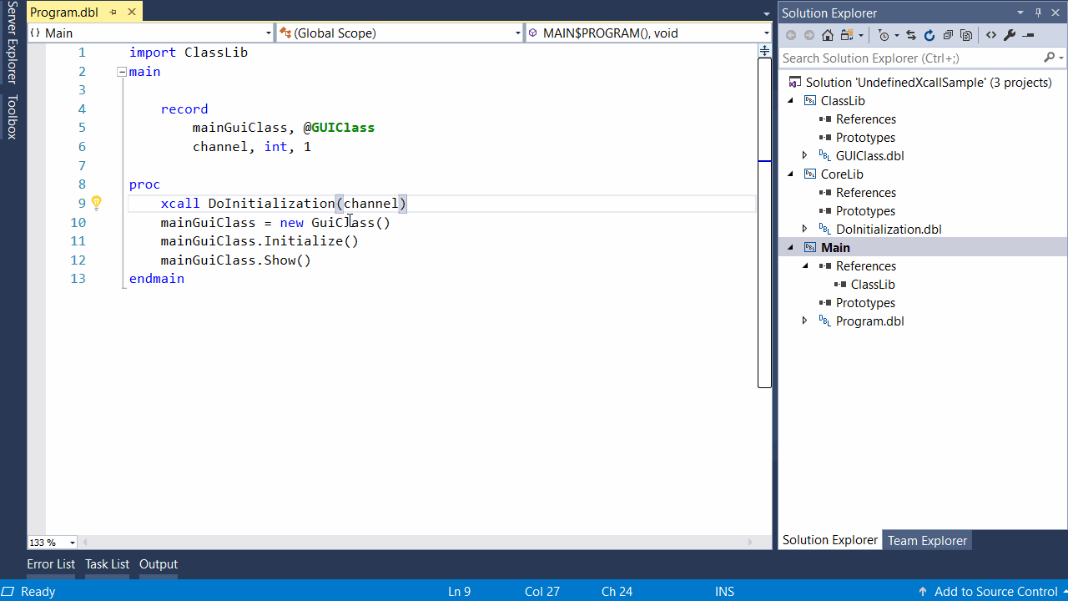
Task: Click the open documents list dropdown arrow
Action: (767, 14)
